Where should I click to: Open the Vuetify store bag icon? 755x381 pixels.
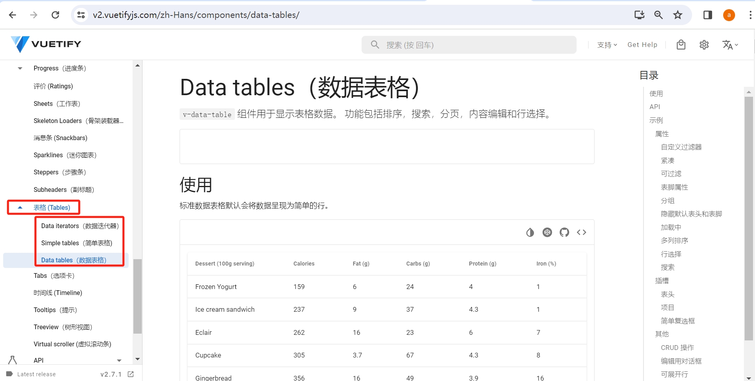pos(681,45)
